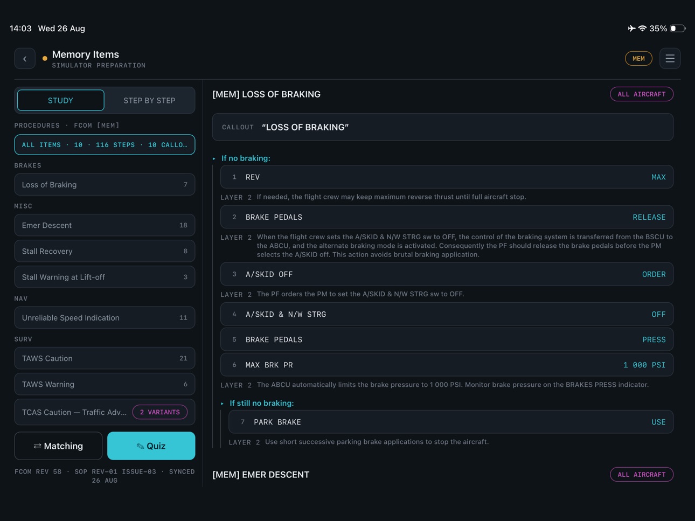This screenshot has width=695, height=521.
Task: Switch to the STEP BY STEP tab
Action: click(149, 100)
